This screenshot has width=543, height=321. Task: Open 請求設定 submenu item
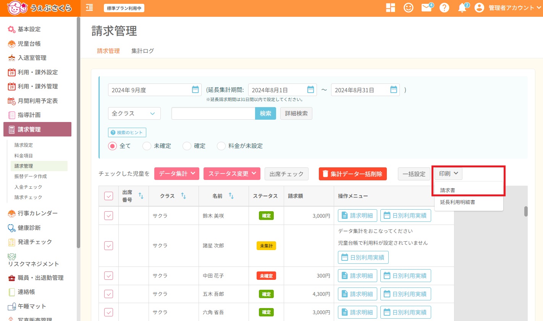[24, 145]
